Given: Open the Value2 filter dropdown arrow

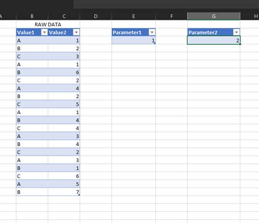Looking at the screenshot, I should (x=76, y=32).
